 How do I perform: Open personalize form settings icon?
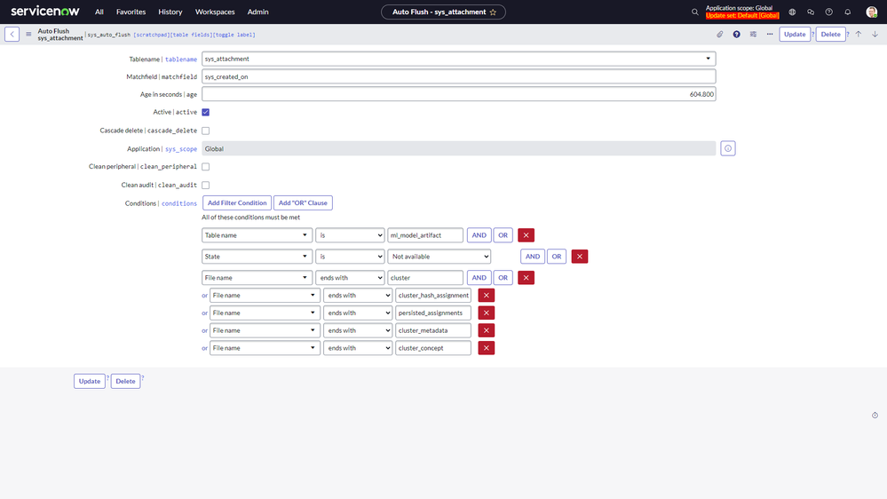tap(753, 34)
